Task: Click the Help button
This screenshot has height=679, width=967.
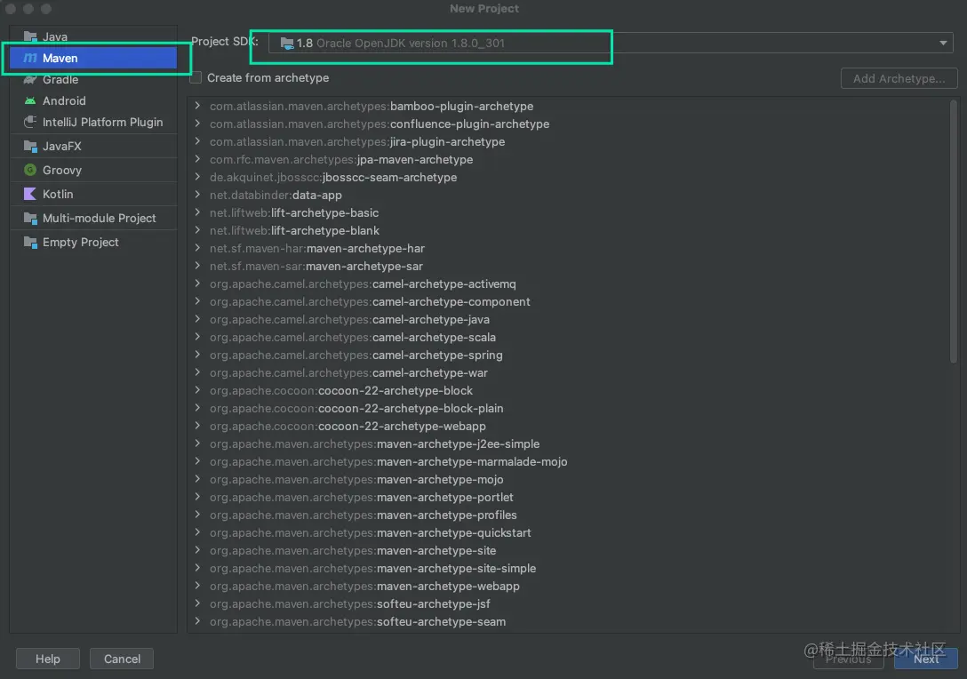Action: pyautogui.click(x=47, y=659)
